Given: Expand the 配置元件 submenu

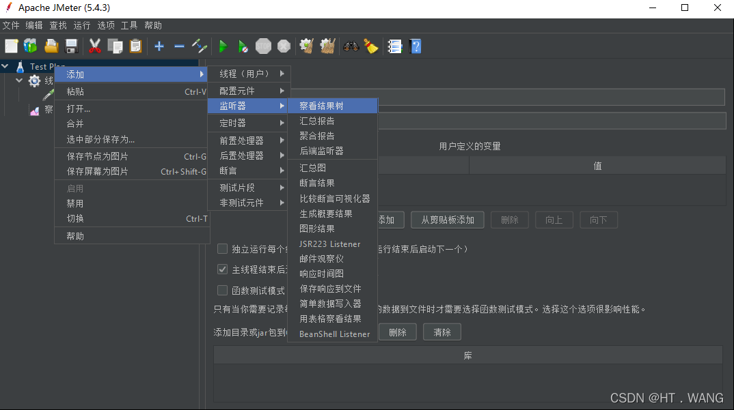Looking at the screenshot, I should pyautogui.click(x=249, y=91).
